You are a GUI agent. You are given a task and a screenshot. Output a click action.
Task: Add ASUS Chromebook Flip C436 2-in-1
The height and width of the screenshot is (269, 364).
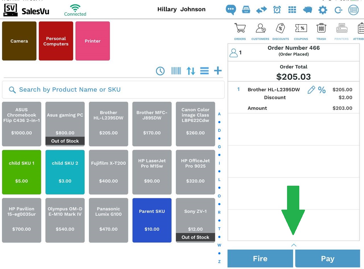point(22,124)
